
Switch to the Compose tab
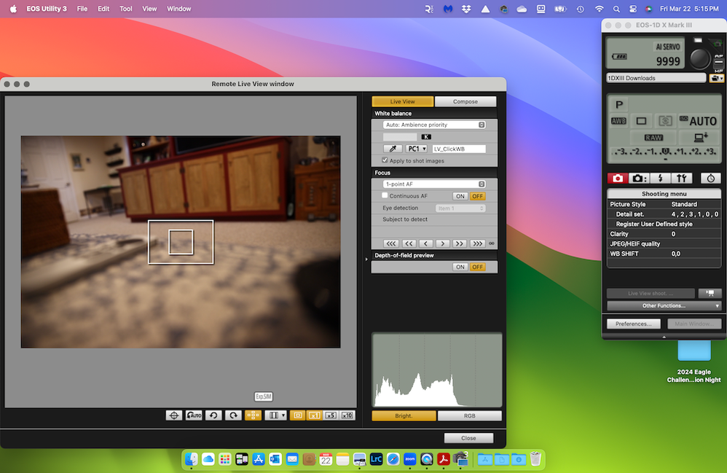pos(465,101)
